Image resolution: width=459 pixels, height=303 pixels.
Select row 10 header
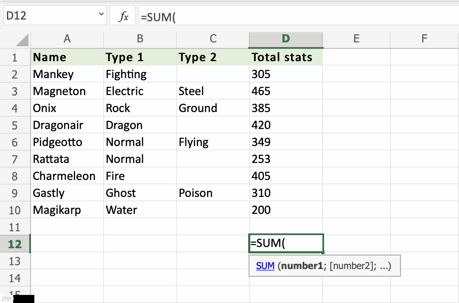point(15,210)
